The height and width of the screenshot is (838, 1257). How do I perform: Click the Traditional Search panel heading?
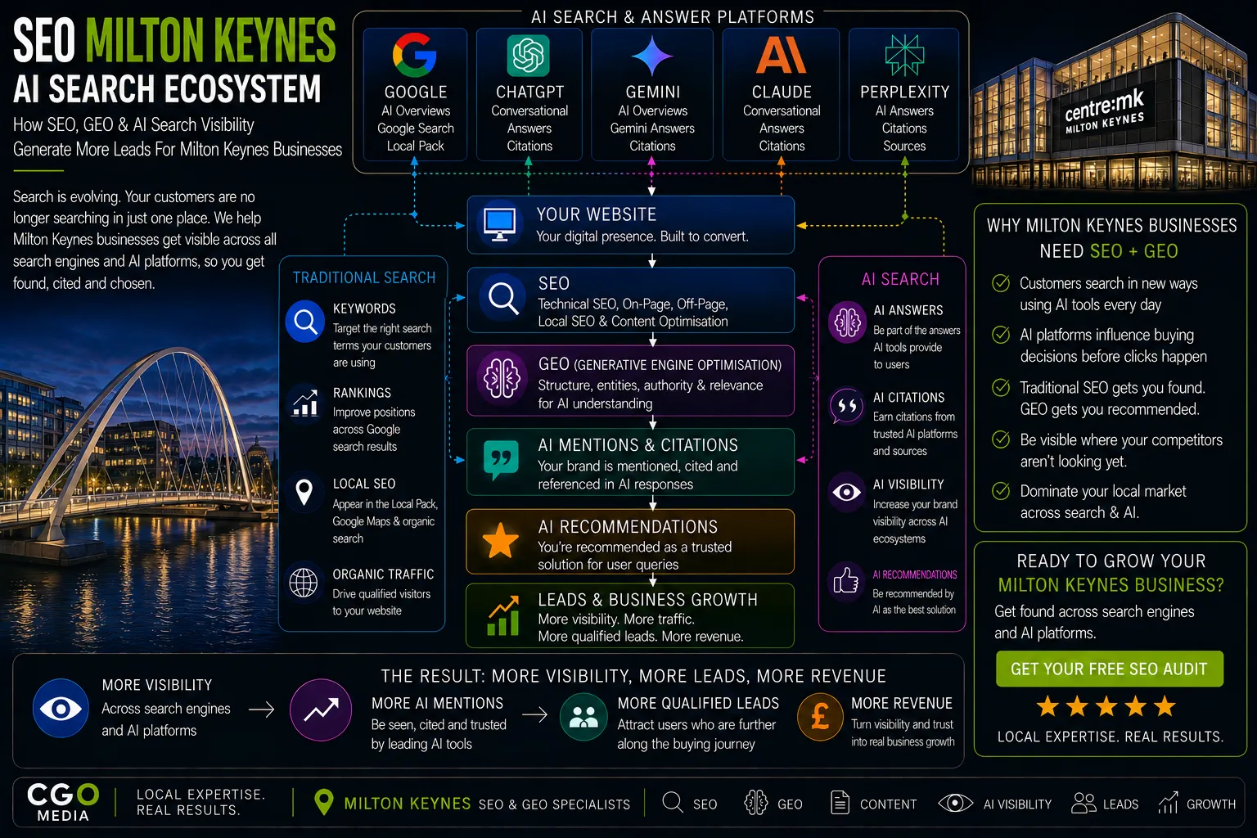click(364, 277)
